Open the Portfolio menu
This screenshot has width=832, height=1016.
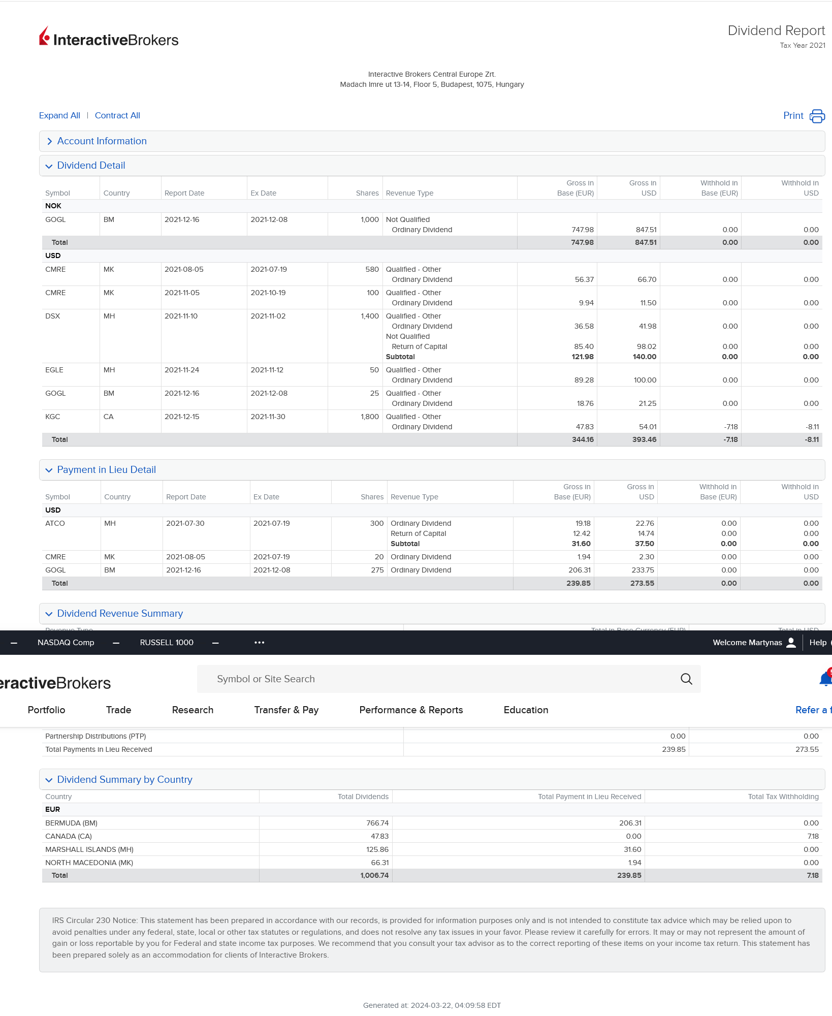(x=46, y=710)
